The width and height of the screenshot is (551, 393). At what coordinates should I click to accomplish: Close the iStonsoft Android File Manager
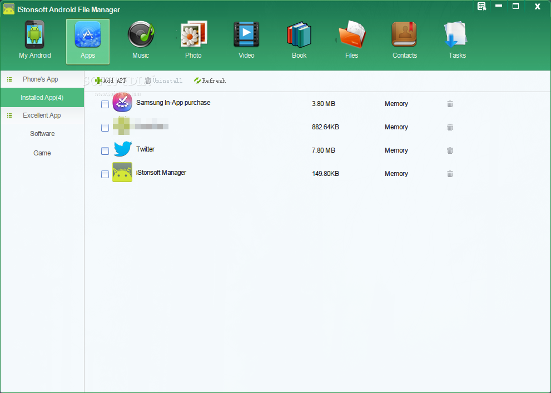click(x=537, y=6)
